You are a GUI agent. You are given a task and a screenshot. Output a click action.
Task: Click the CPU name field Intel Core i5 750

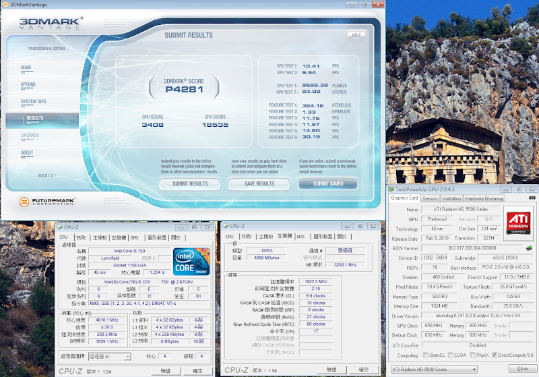(x=129, y=251)
